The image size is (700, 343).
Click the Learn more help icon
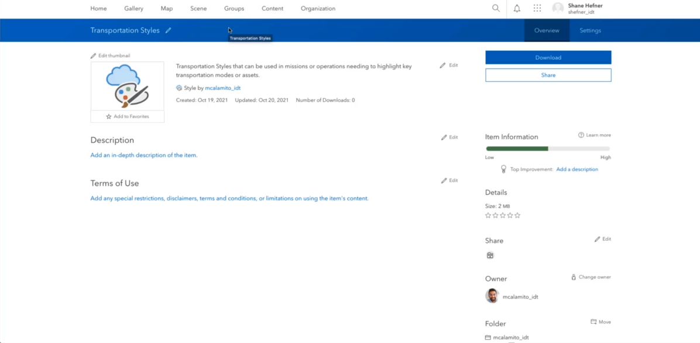click(x=581, y=135)
